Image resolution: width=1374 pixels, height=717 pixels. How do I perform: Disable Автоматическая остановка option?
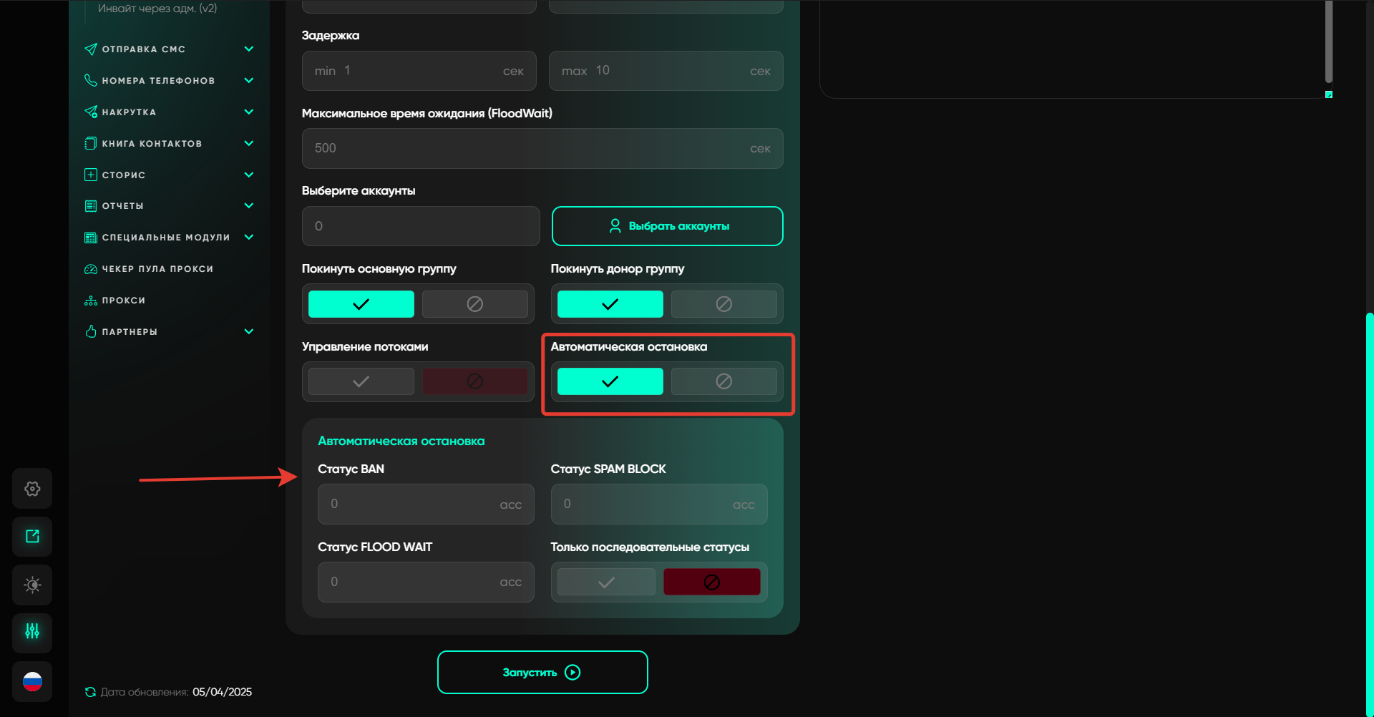tap(723, 381)
